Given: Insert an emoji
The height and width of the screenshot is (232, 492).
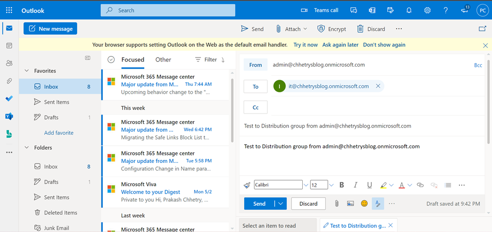Looking at the screenshot, I should 364,203.
